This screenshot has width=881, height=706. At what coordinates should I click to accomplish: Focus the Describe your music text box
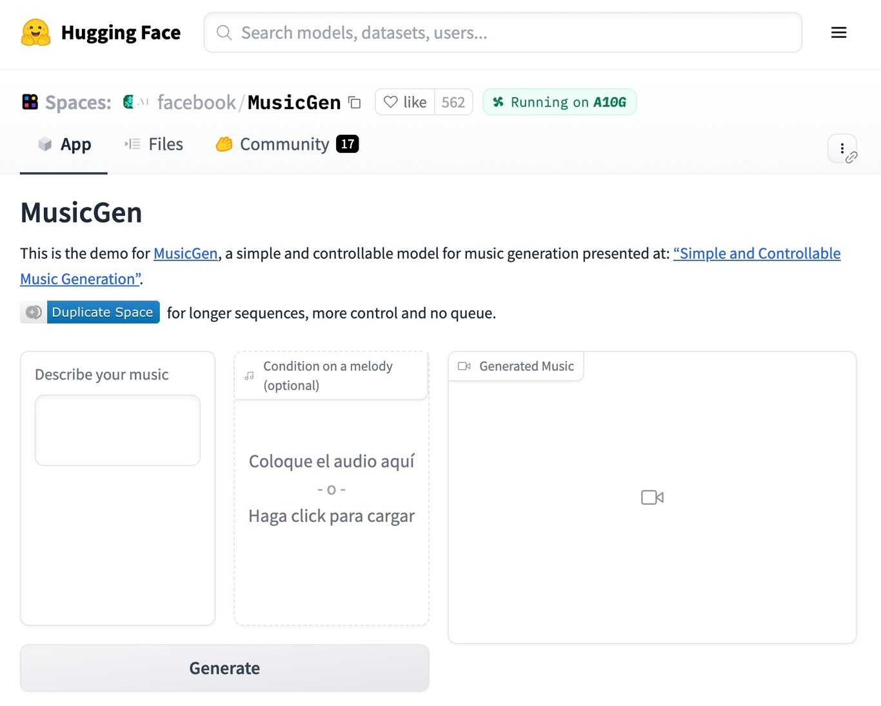pyautogui.click(x=117, y=430)
